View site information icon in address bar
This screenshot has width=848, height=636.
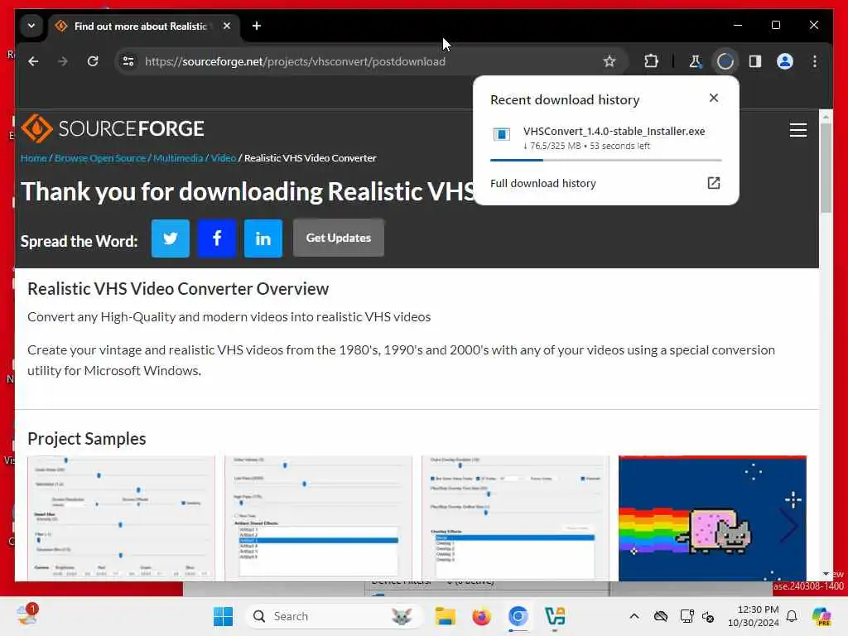(x=128, y=61)
